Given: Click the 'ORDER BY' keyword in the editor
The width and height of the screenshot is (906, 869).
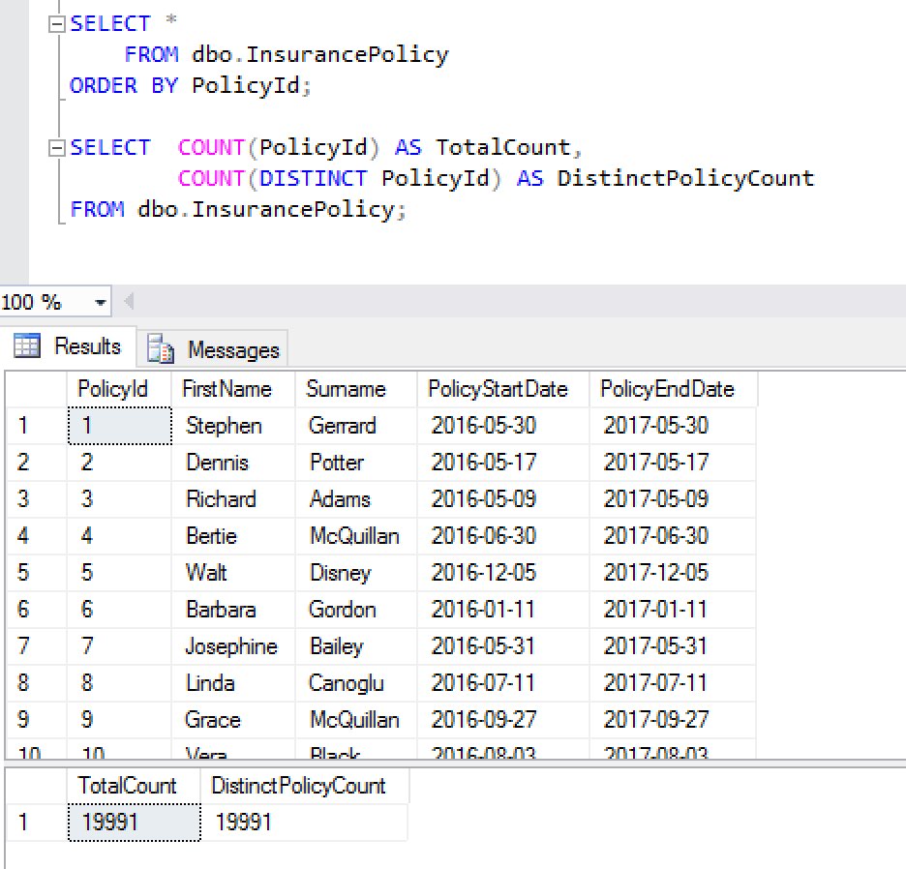Looking at the screenshot, I should click(x=124, y=85).
